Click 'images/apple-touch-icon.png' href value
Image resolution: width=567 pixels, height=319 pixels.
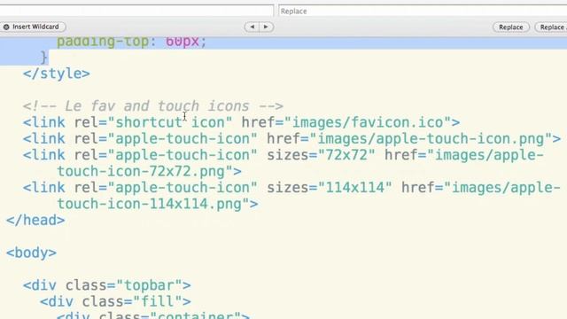(x=431, y=138)
